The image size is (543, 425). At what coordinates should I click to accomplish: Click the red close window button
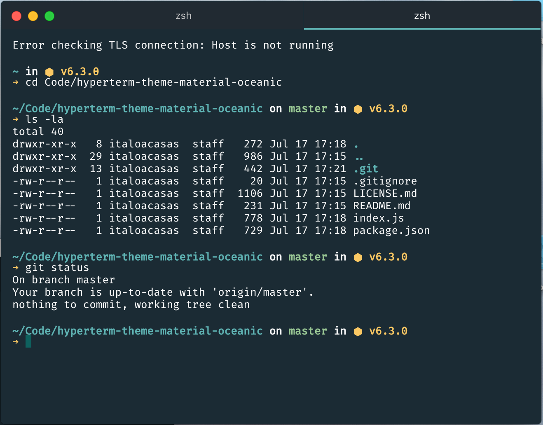(16, 16)
